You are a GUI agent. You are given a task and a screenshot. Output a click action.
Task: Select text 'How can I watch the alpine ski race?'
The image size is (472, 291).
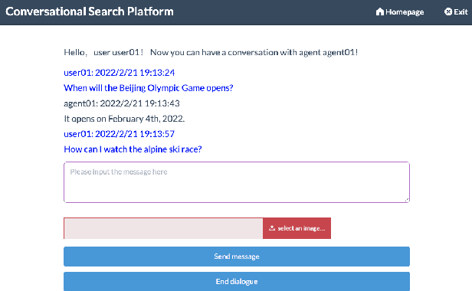(x=133, y=149)
